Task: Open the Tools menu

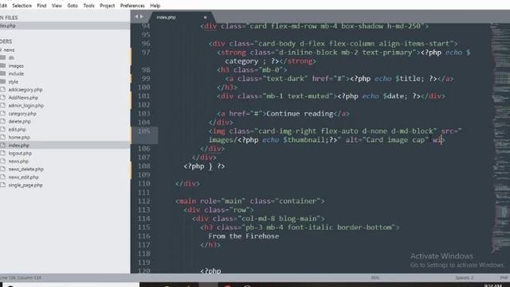Action: tap(88, 6)
